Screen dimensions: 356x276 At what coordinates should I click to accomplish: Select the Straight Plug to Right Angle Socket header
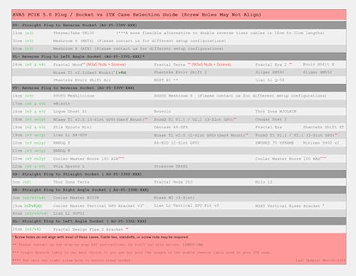pos(179,190)
